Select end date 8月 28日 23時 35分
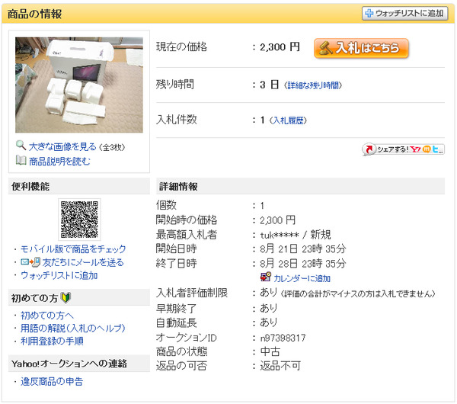This screenshot has height=404, width=457. [303, 264]
